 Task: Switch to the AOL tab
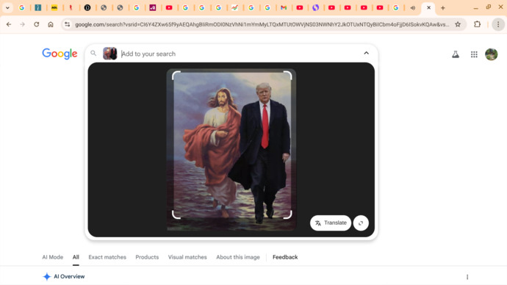[54, 8]
